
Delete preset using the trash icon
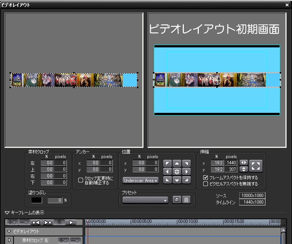[185, 200]
